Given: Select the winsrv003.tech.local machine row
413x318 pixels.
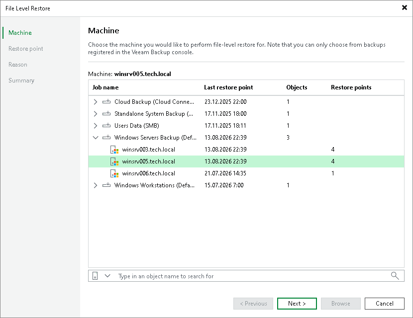Looking at the screenshot, I should [x=246, y=150].
